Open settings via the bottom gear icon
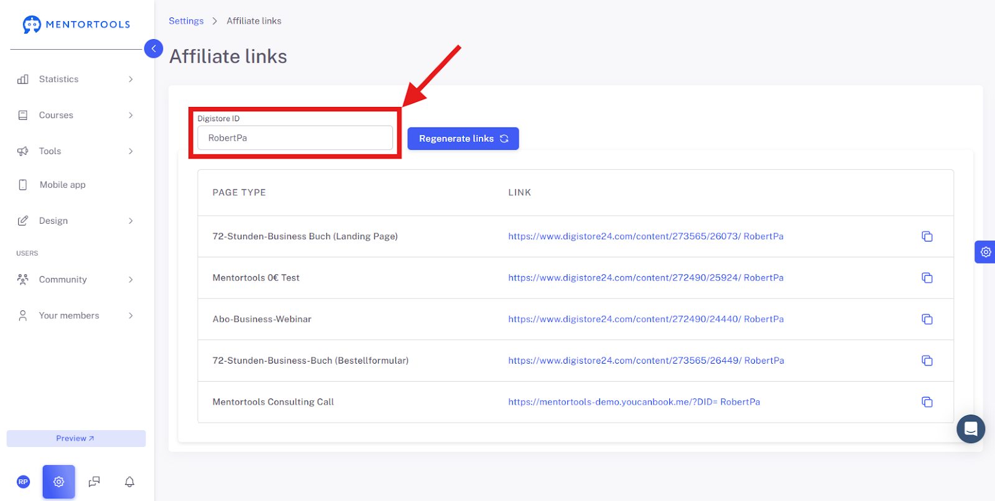This screenshot has height=501, width=995. coord(59,482)
